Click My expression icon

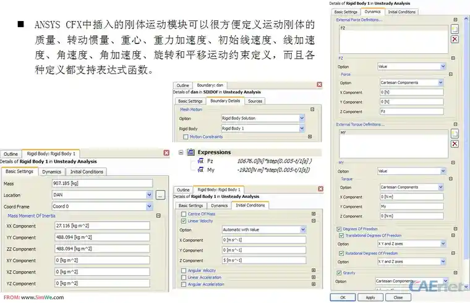200,170
